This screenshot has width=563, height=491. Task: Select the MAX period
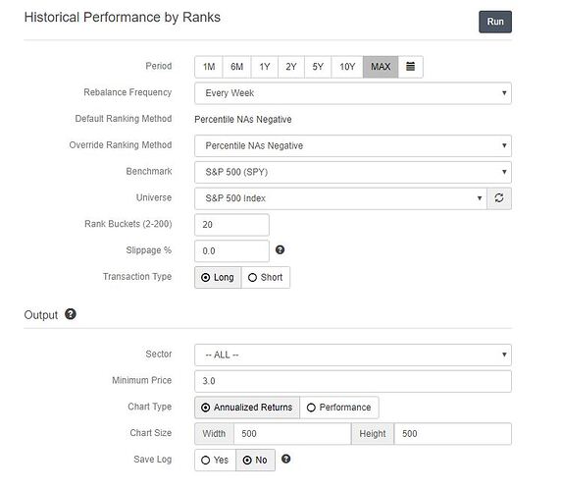[381, 67]
